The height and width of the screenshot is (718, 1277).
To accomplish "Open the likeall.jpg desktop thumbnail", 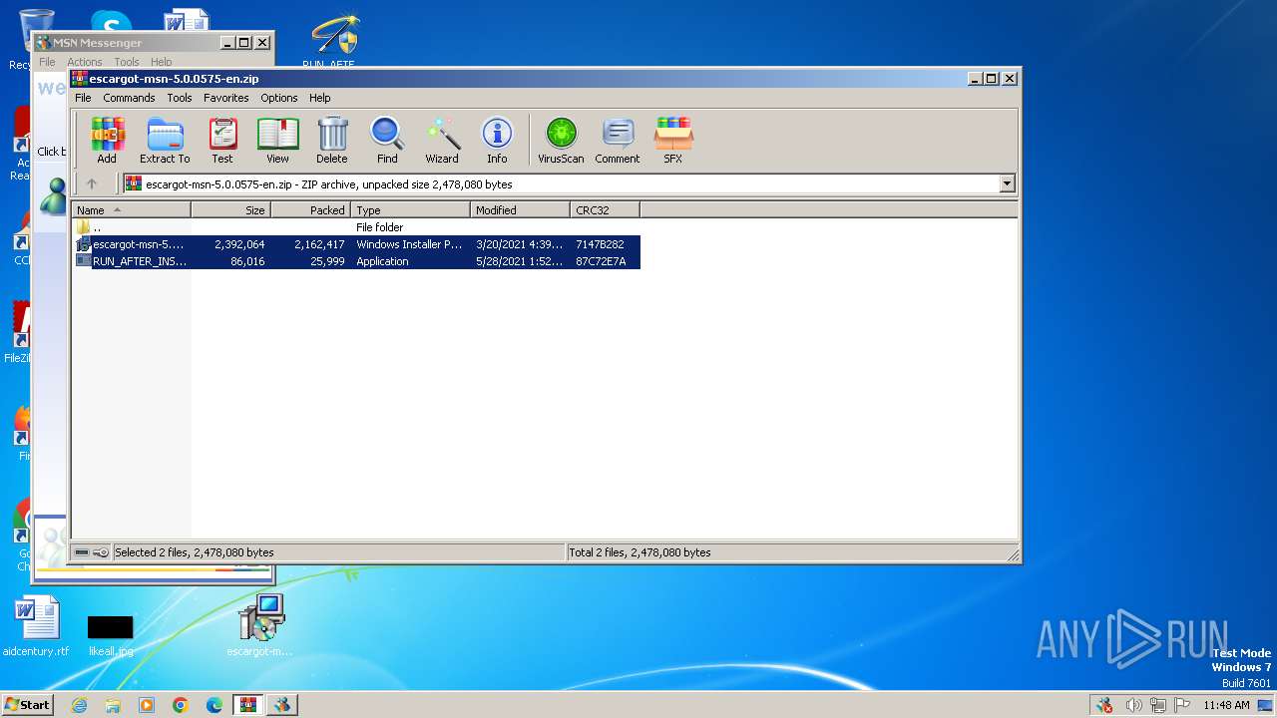I will (110, 634).
